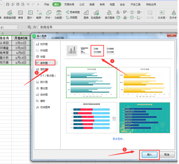Screen dimensions: 179x164
Task: Click the undo arrow icon
Action: pyautogui.click(x=28, y=4)
